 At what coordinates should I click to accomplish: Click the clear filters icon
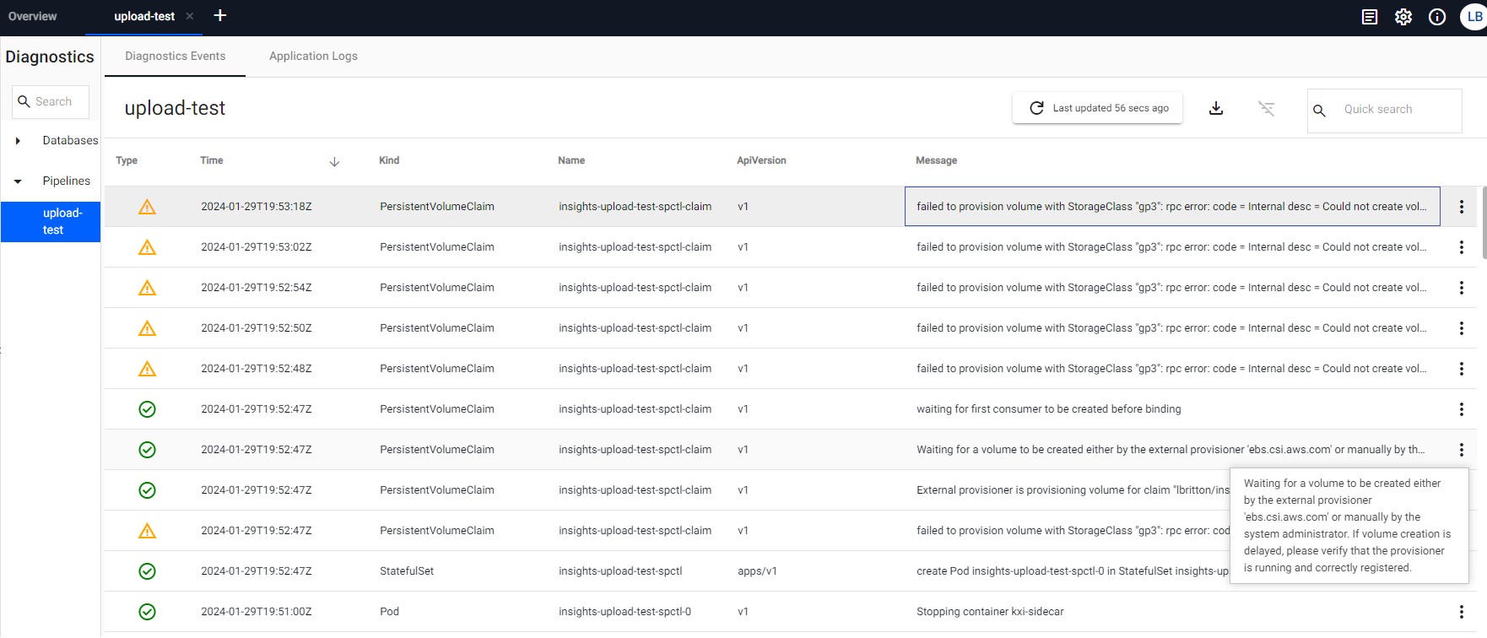1266,108
